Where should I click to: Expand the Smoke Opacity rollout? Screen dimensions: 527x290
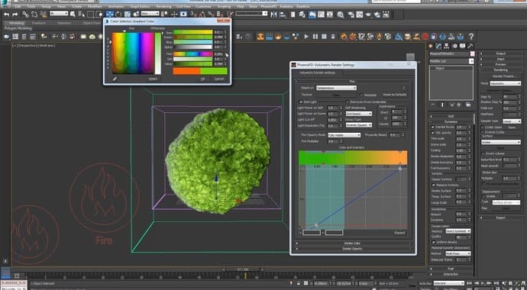click(x=352, y=249)
